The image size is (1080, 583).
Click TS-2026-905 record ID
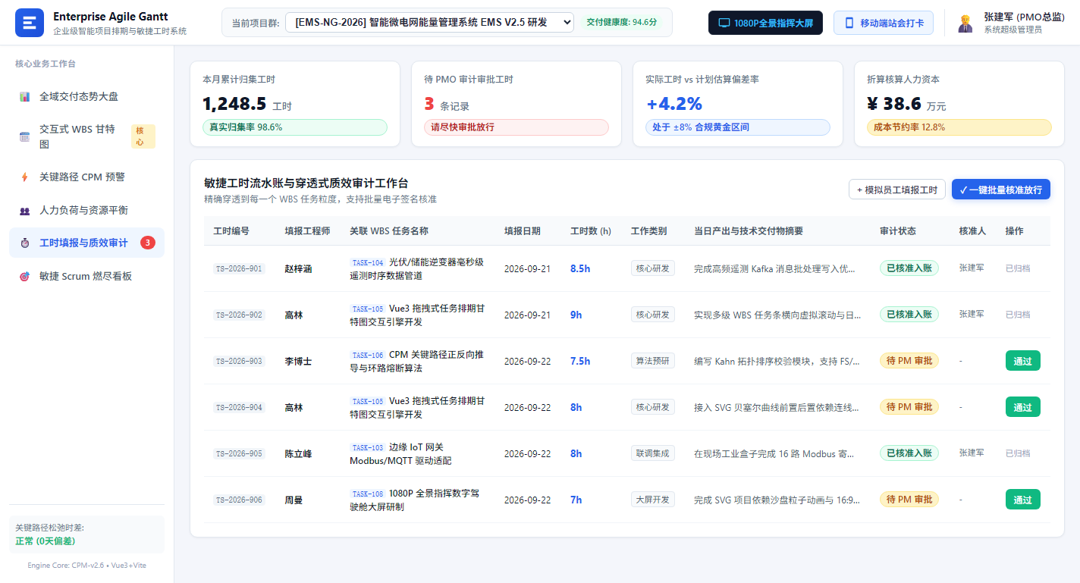click(240, 453)
